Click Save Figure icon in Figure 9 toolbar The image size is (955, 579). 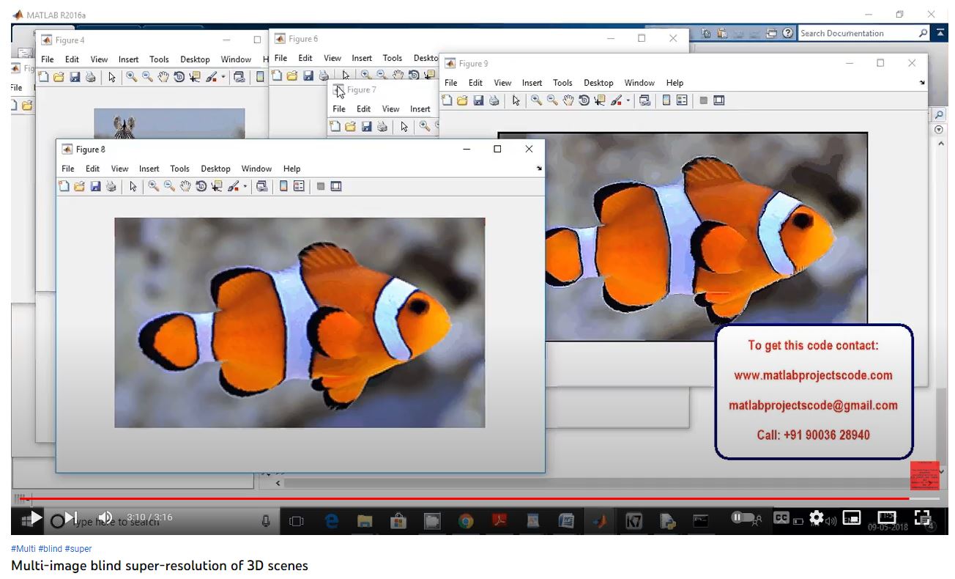(478, 100)
